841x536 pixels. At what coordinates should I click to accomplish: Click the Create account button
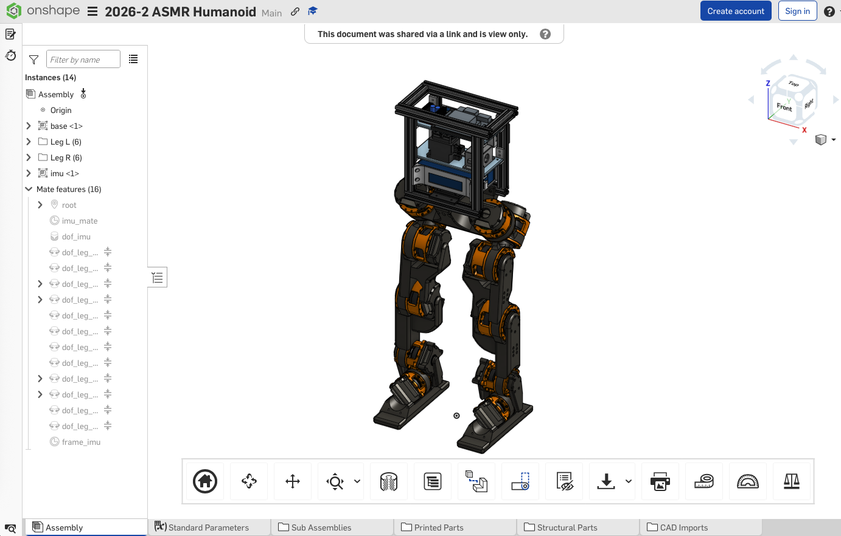pos(736,11)
